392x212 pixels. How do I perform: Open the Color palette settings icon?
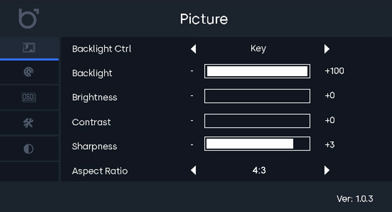point(28,72)
